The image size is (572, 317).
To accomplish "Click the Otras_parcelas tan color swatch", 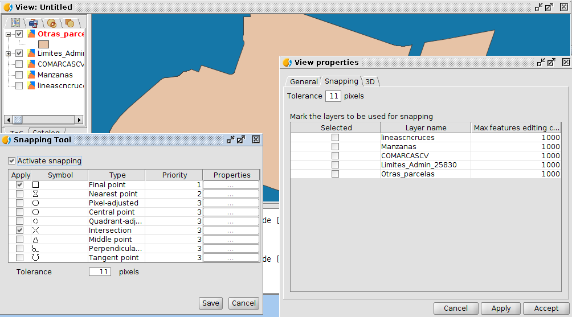I will (x=43, y=44).
